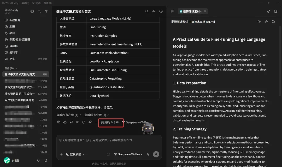
Task: Click the Catastrophic Forgetting table cell
Action: [x=123, y=78]
